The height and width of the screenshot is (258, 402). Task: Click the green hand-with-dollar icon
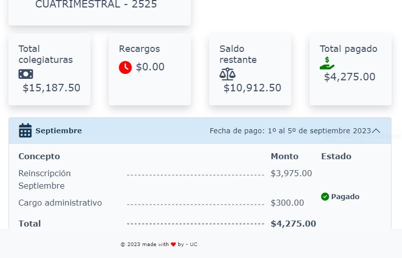point(327,63)
